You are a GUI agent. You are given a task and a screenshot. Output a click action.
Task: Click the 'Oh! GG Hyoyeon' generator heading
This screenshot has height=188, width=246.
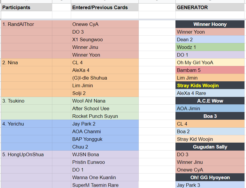[x=210, y=177]
